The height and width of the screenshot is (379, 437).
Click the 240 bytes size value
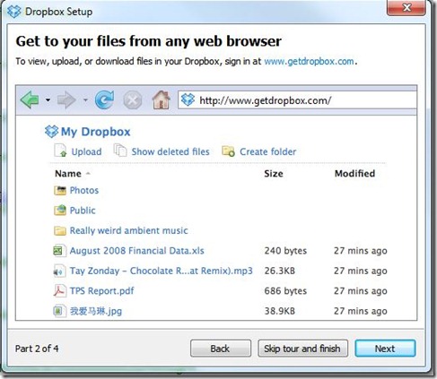pyautogui.click(x=285, y=251)
